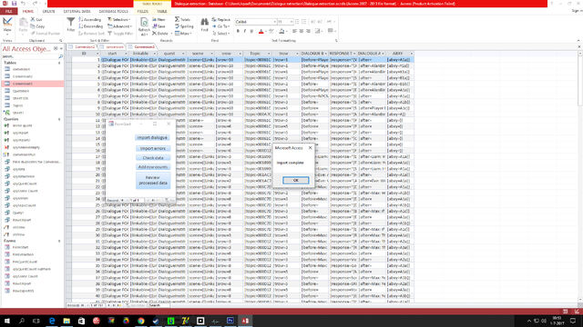
Task: Open the Selection filter dropdown
Action: coord(119,20)
